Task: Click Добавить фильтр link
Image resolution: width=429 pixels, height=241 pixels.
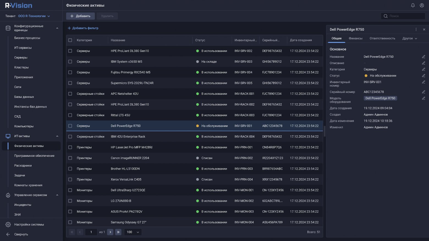Action: (x=83, y=28)
